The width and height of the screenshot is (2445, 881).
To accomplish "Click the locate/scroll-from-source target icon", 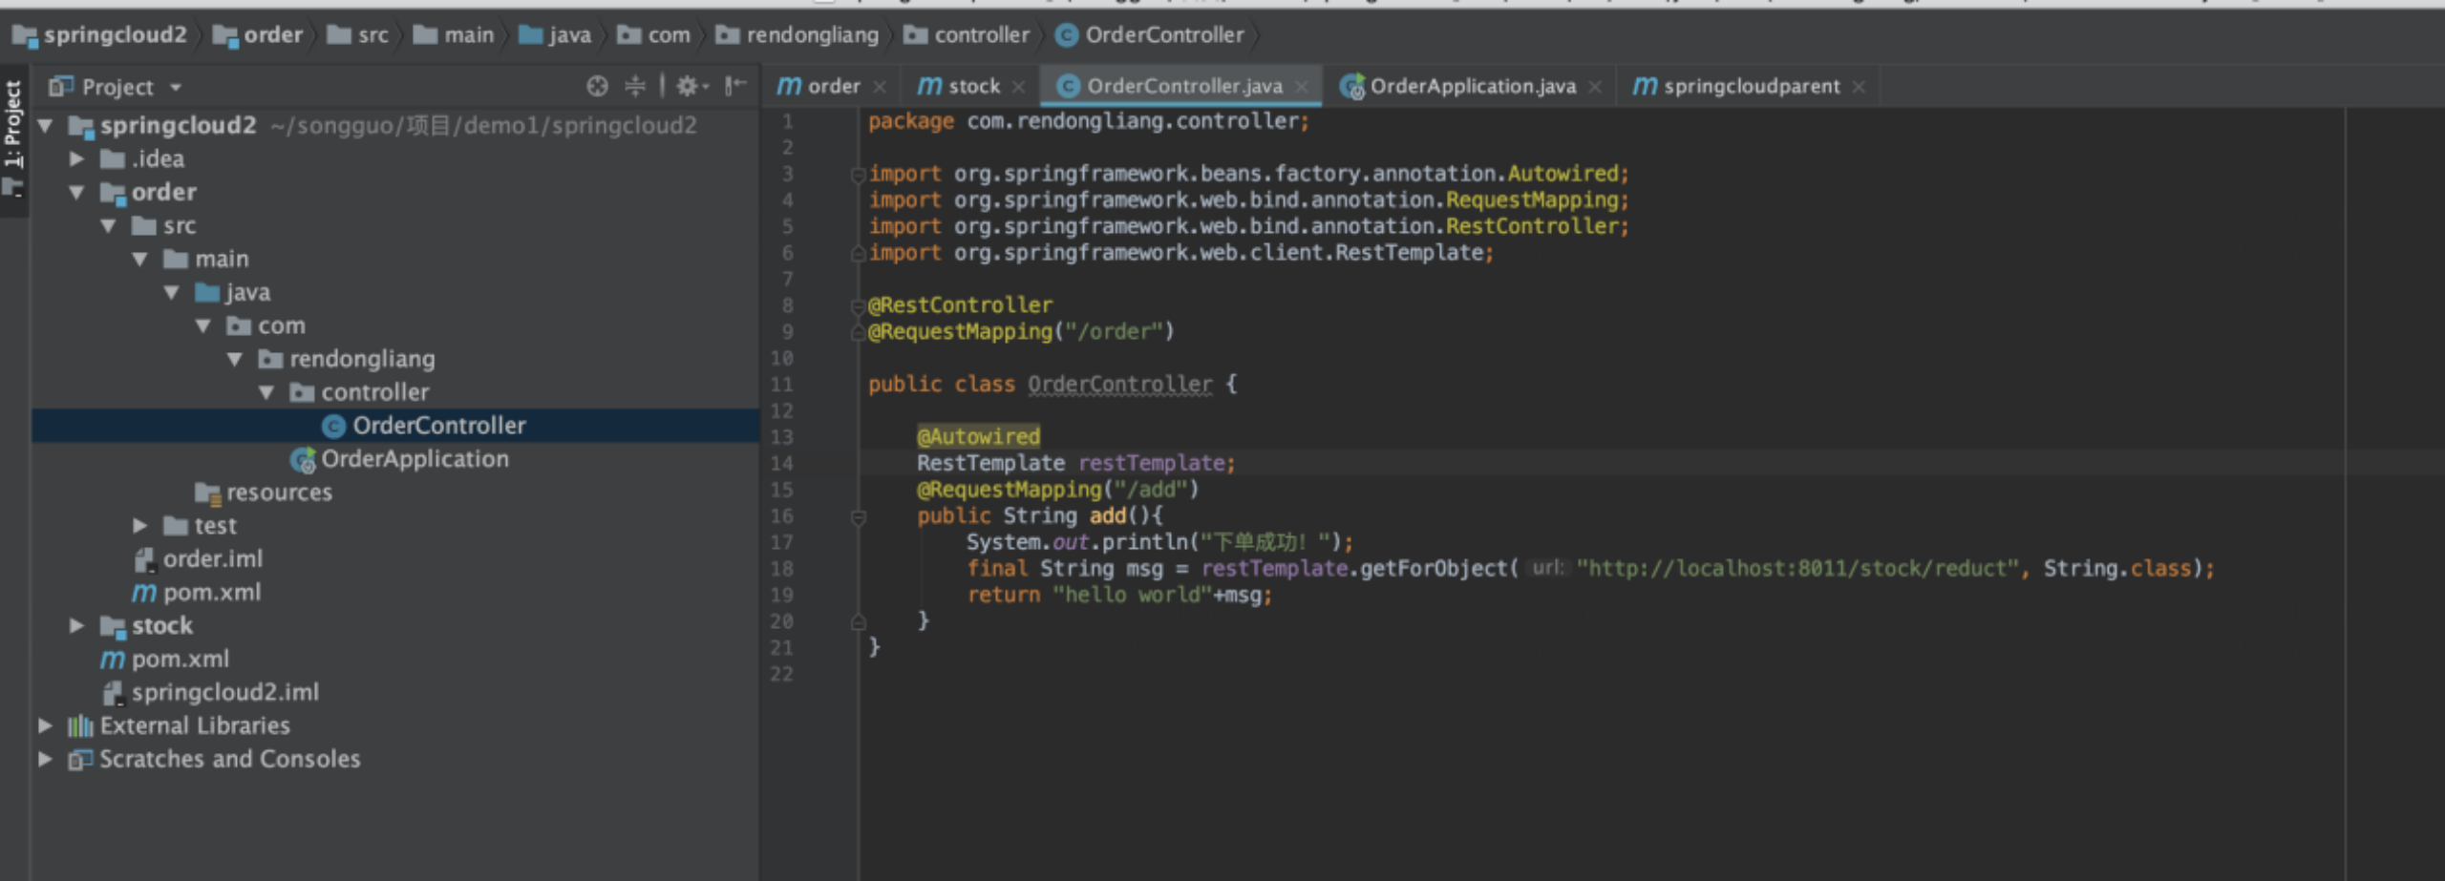I will click(597, 87).
